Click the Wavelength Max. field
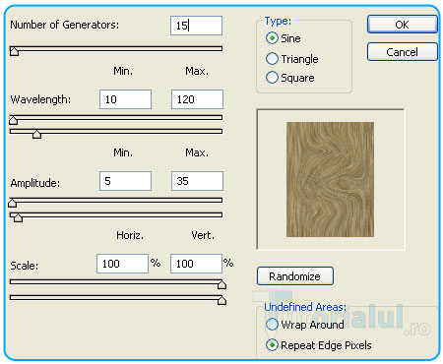Screen dimensions: 443x364 pos(197,99)
